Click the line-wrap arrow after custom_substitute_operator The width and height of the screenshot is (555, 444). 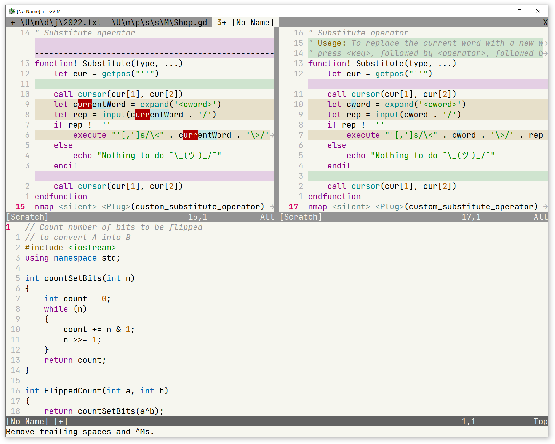point(272,206)
